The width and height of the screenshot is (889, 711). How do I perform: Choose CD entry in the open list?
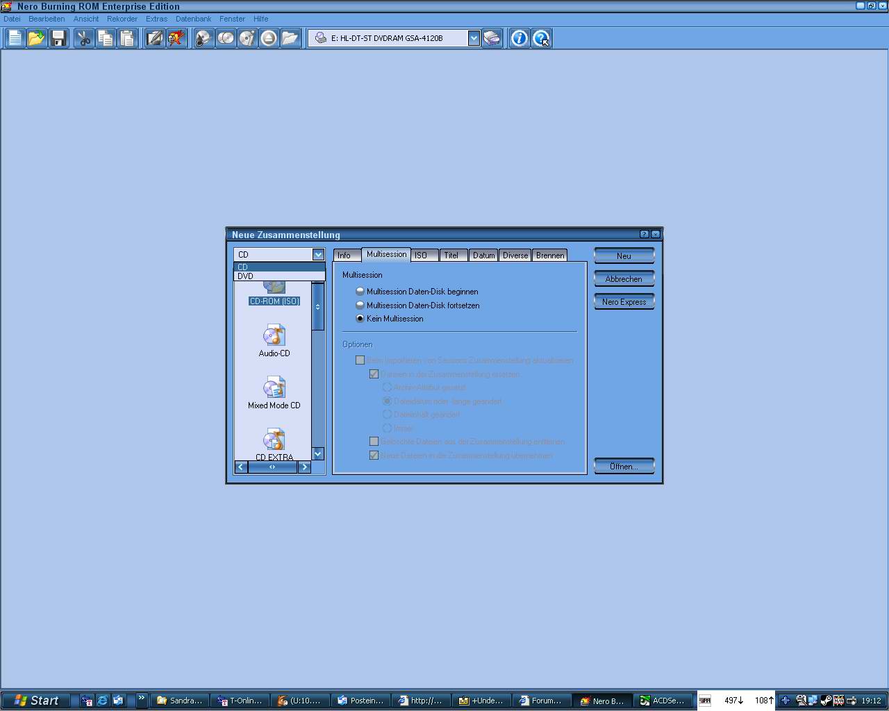(279, 267)
